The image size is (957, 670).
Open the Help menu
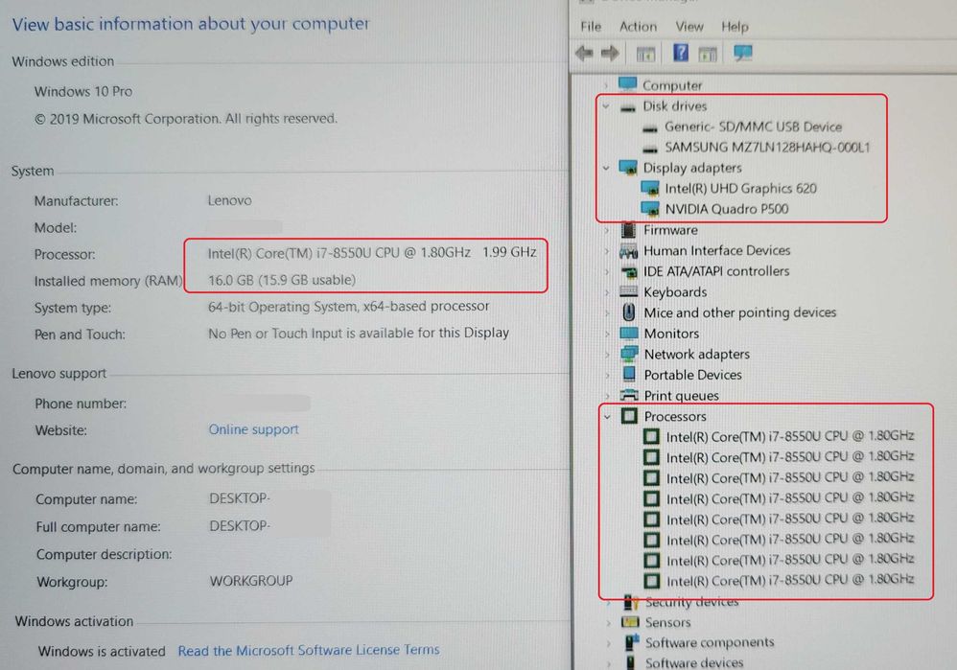pos(735,27)
